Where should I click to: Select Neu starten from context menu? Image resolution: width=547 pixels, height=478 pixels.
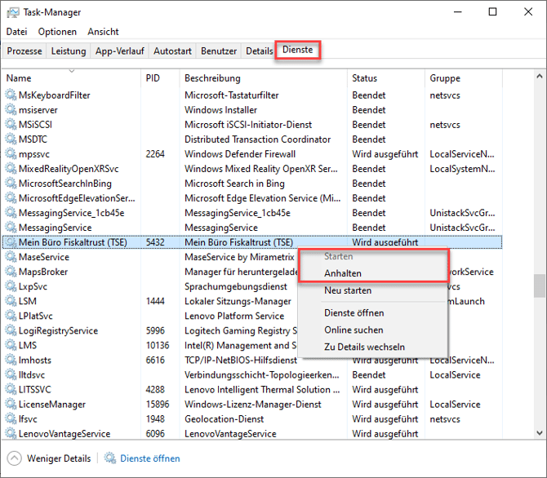click(x=348, y=290)
